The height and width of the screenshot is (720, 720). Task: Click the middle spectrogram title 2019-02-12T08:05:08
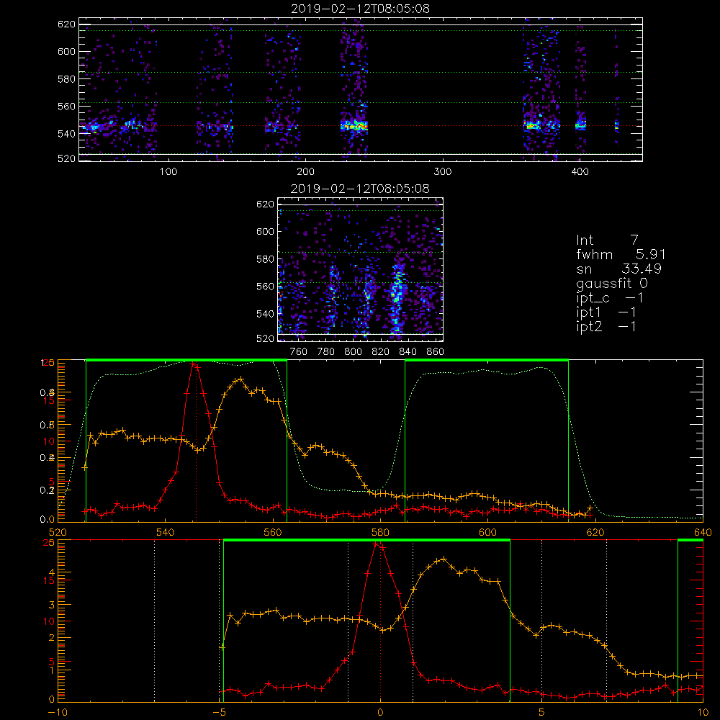[360, 189]
